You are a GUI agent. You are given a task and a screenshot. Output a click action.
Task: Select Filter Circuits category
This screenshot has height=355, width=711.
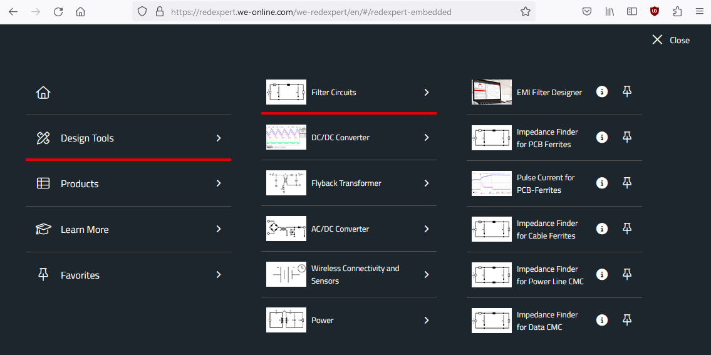(x=349, y=92)
